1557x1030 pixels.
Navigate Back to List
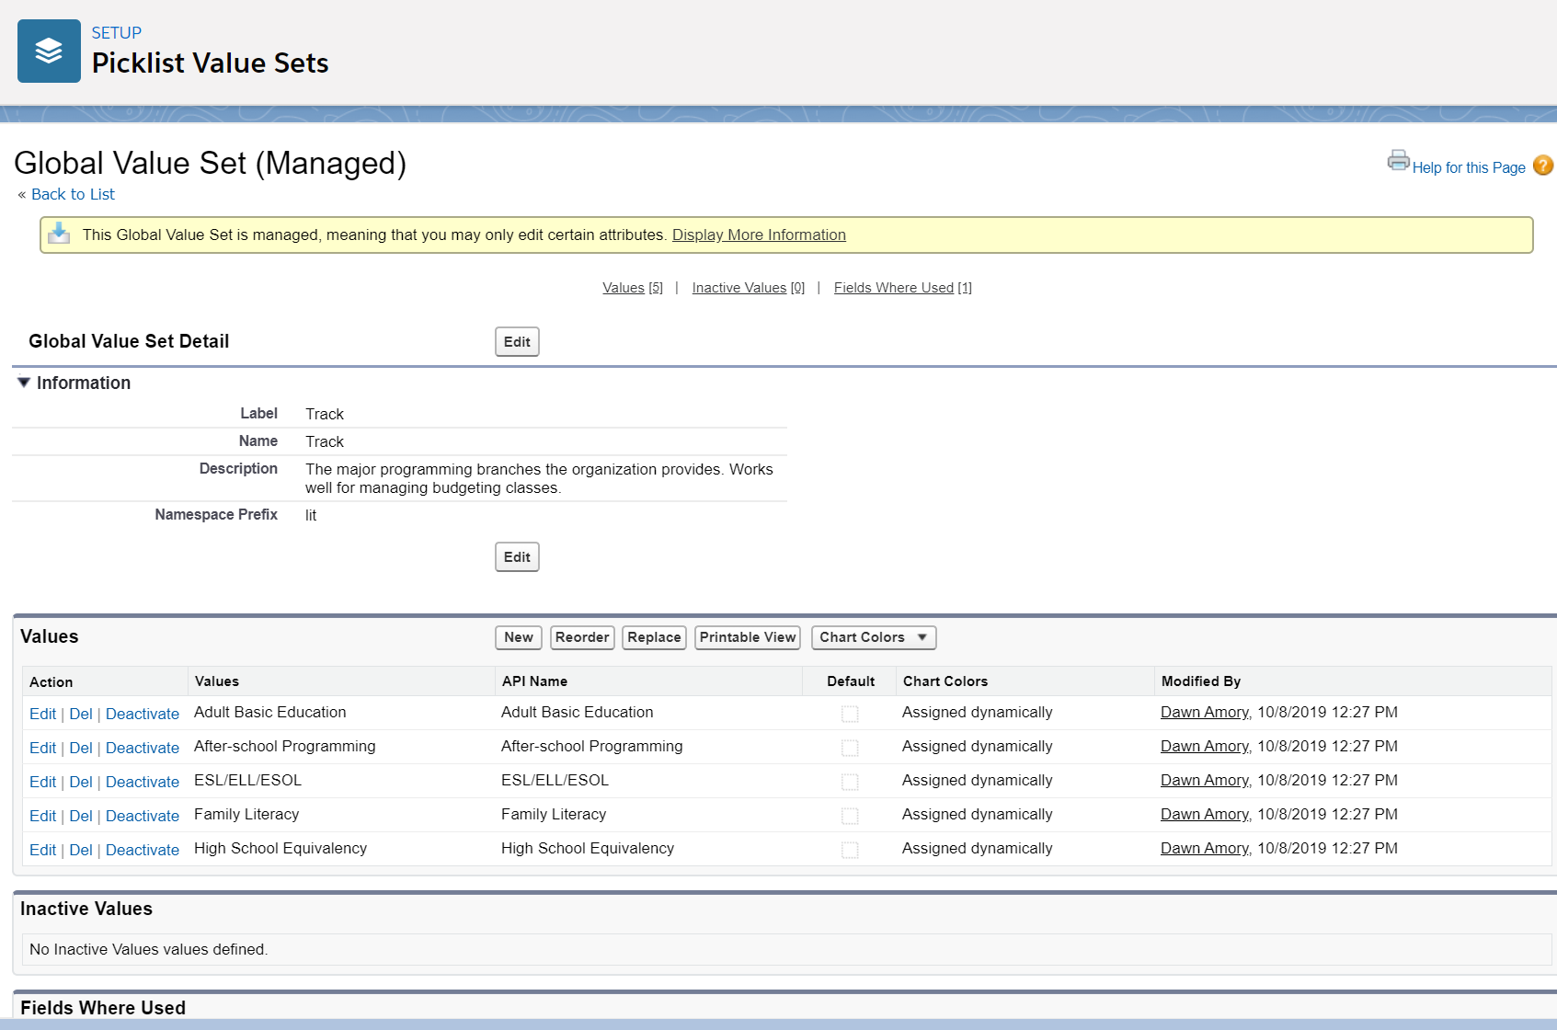click(x=73, y=194)
